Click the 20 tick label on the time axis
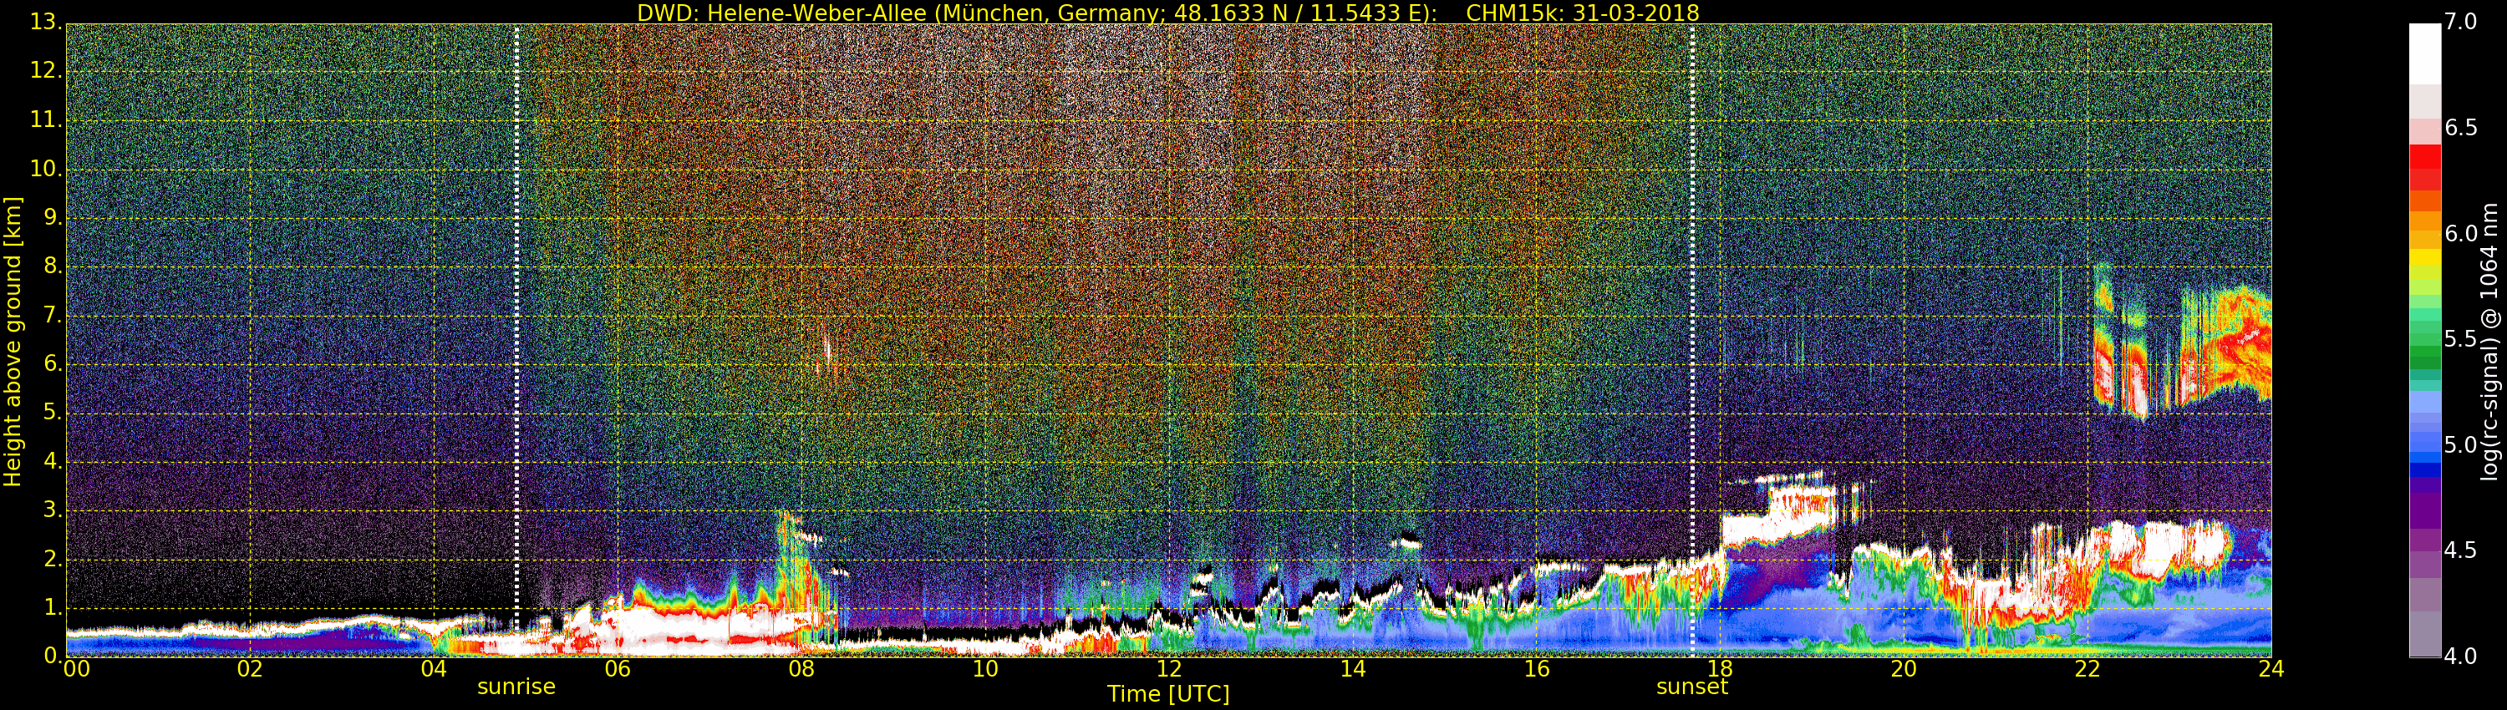2507x710 pixels. pos(1904,669)
